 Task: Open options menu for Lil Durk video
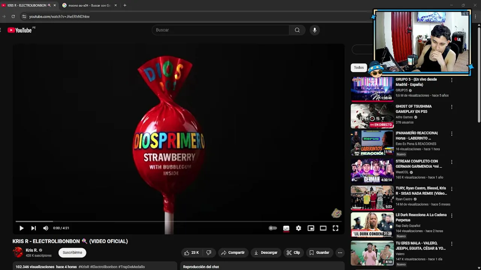click(x=452, y=216)
